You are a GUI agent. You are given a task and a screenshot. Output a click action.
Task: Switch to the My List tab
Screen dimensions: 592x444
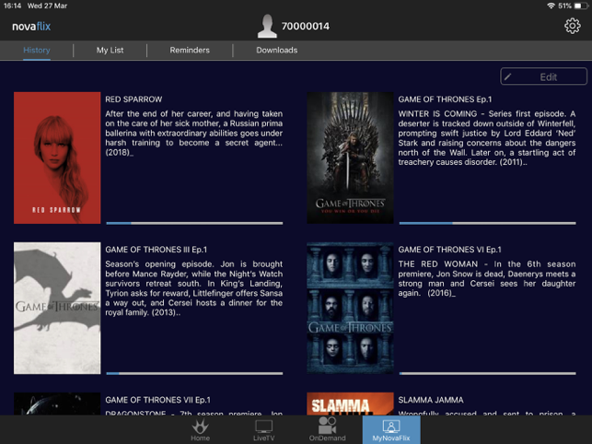coord(110,51)
